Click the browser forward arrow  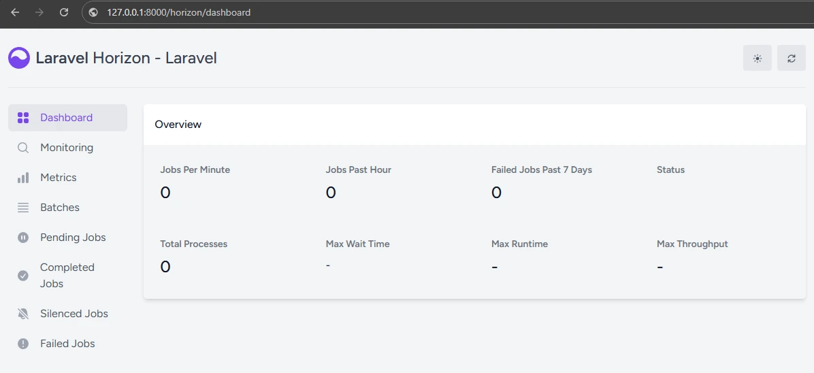39,12
